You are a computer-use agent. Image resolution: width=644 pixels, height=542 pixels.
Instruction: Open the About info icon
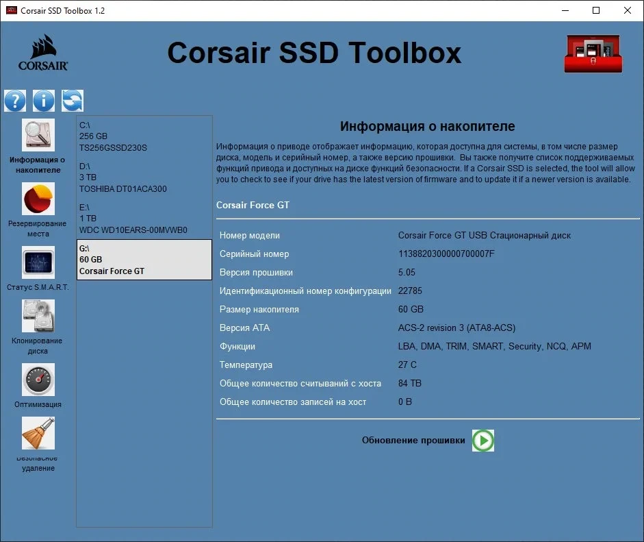(44, 101)
